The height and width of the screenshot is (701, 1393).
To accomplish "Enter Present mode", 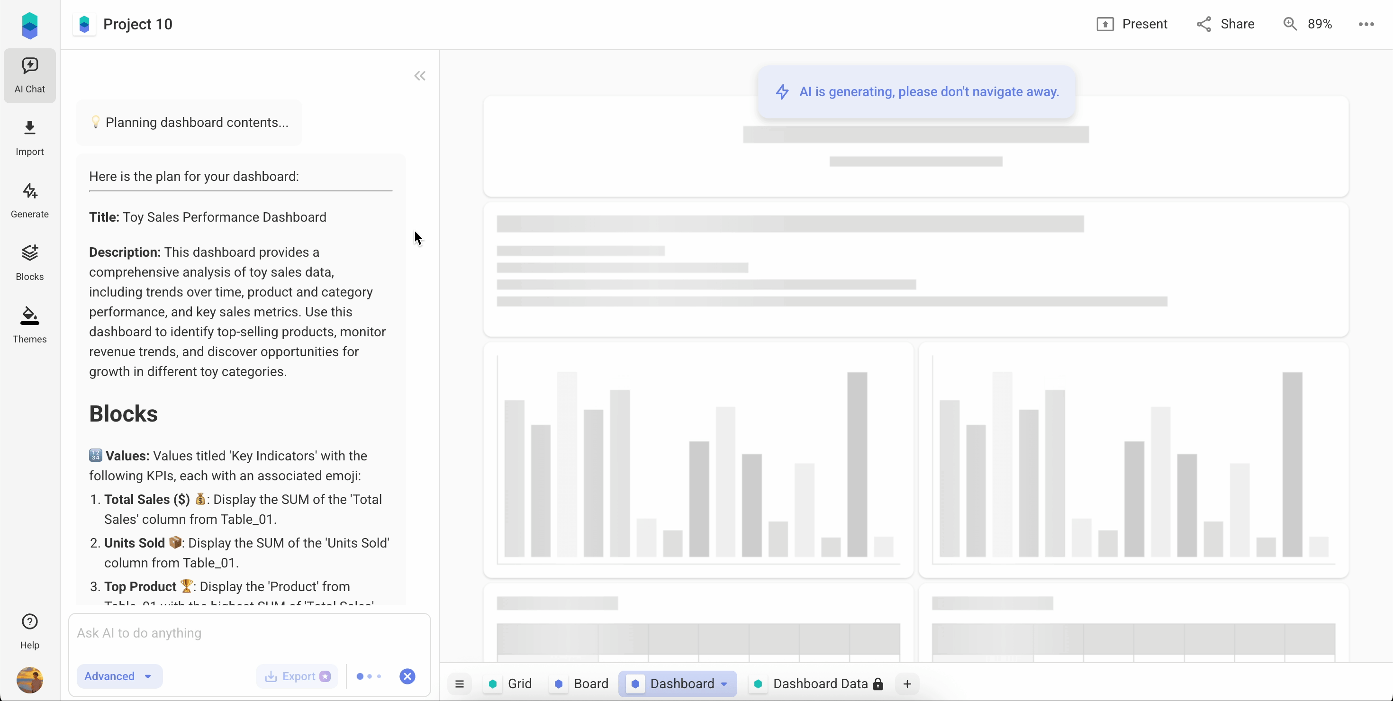I will click(1133, 24).
